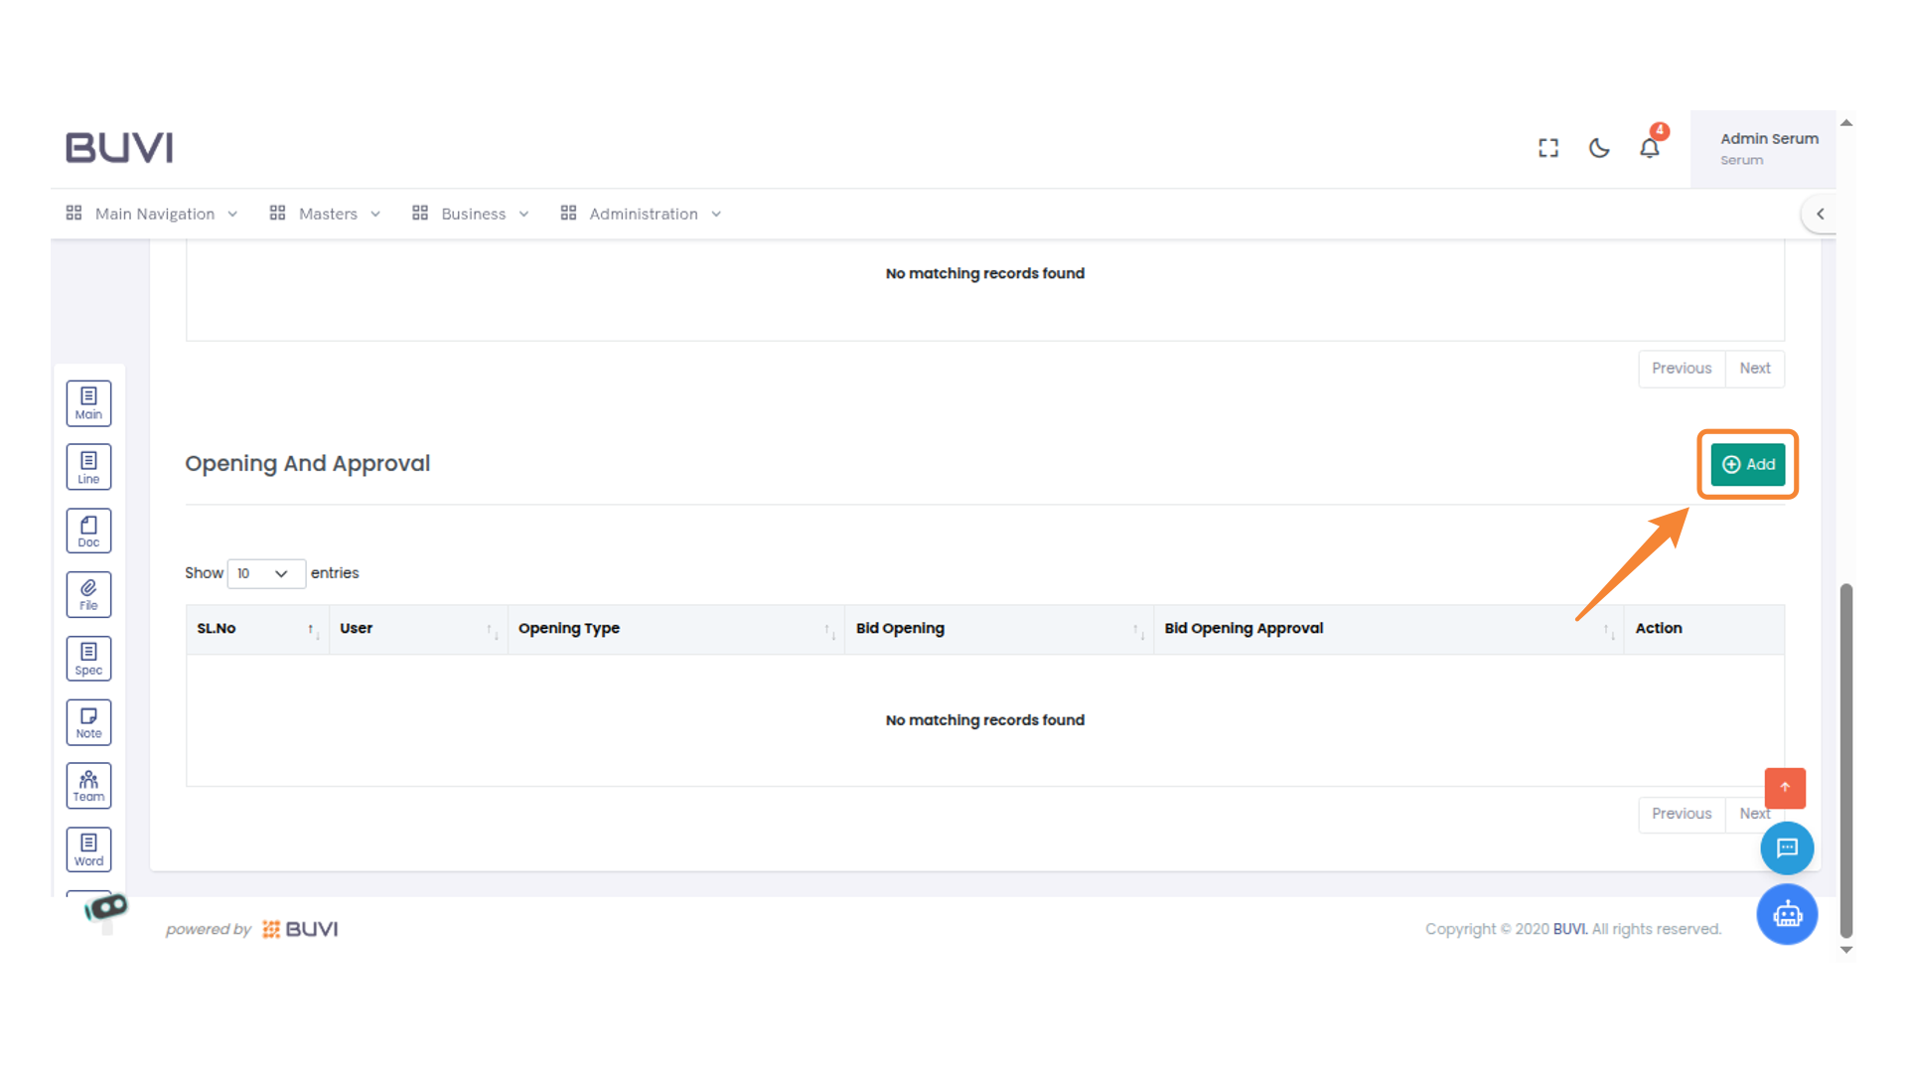The image size is (1907, 1073).
Task: Open the Spec sidebar icon
Action: [88, 658]
